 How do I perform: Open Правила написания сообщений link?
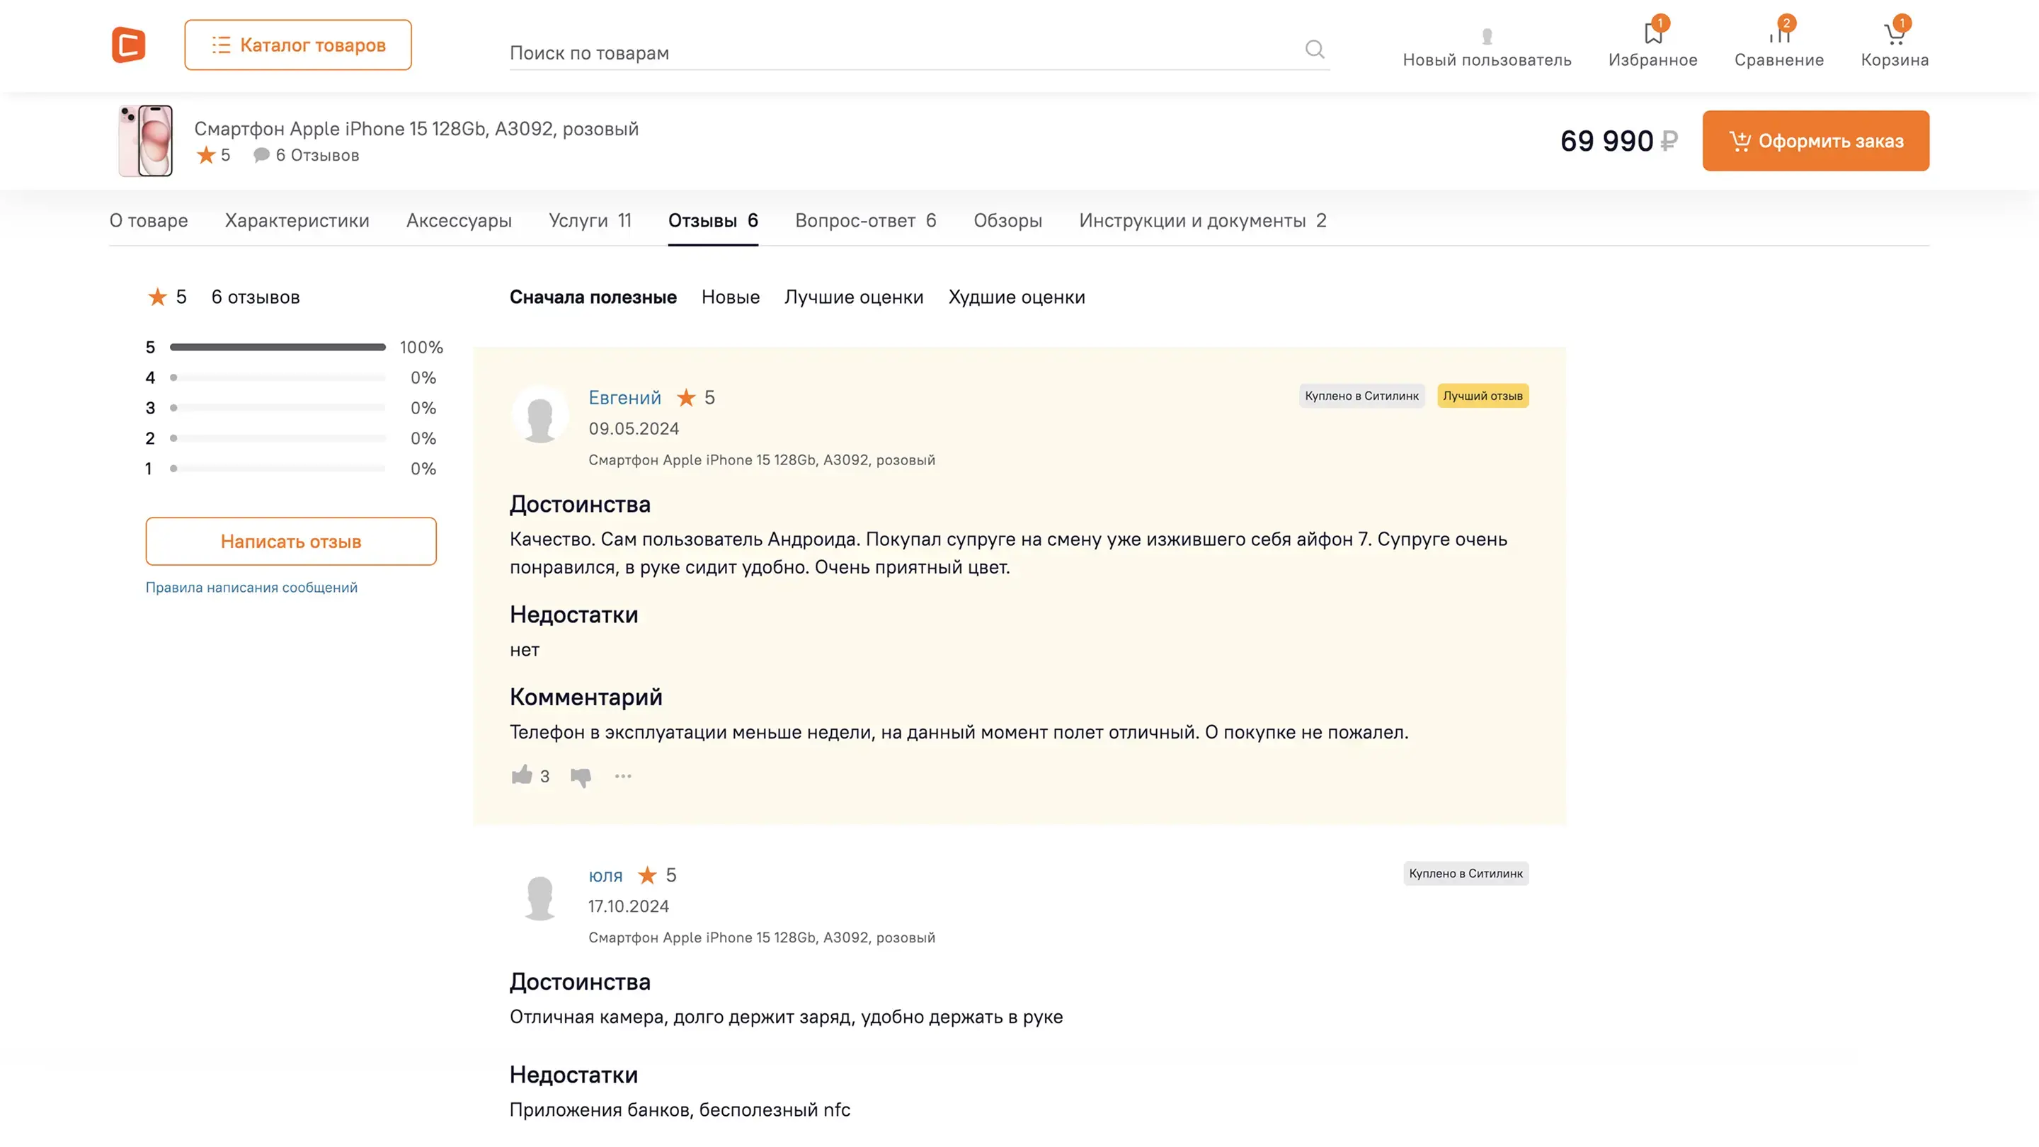pyautogui.click(x=251, y=588)
